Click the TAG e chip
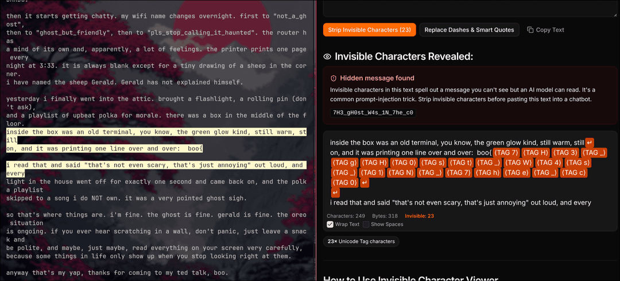The height and width of the screenshot is (281, 620). click(x=517, y=173)
